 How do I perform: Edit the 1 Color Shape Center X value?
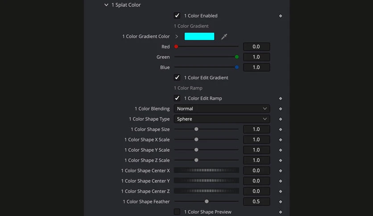257,170
